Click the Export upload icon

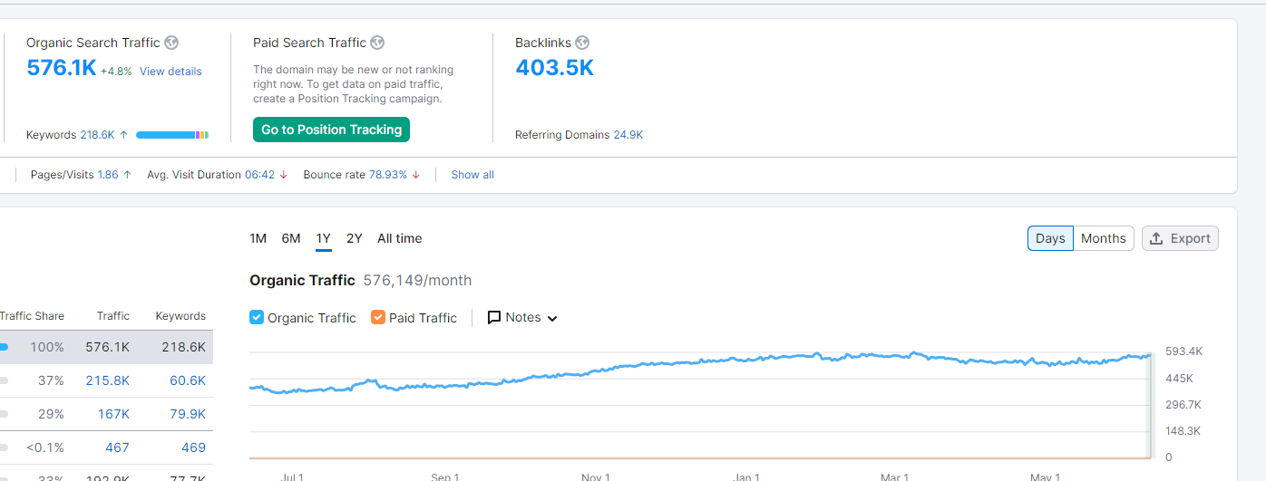1156,238
